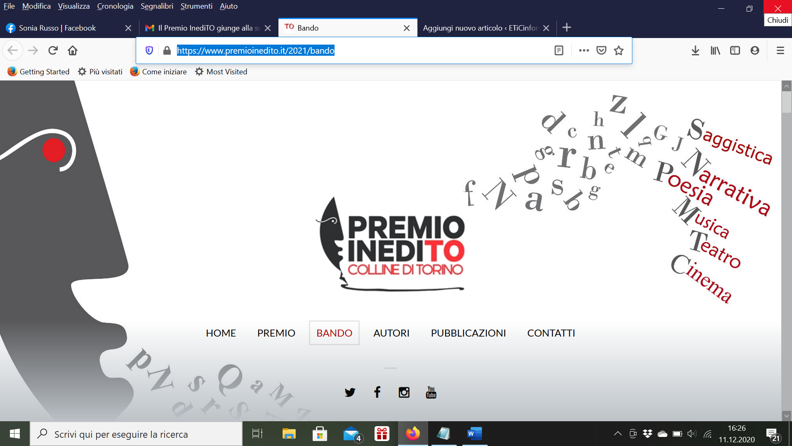Open the notification center

coord(773,434)
